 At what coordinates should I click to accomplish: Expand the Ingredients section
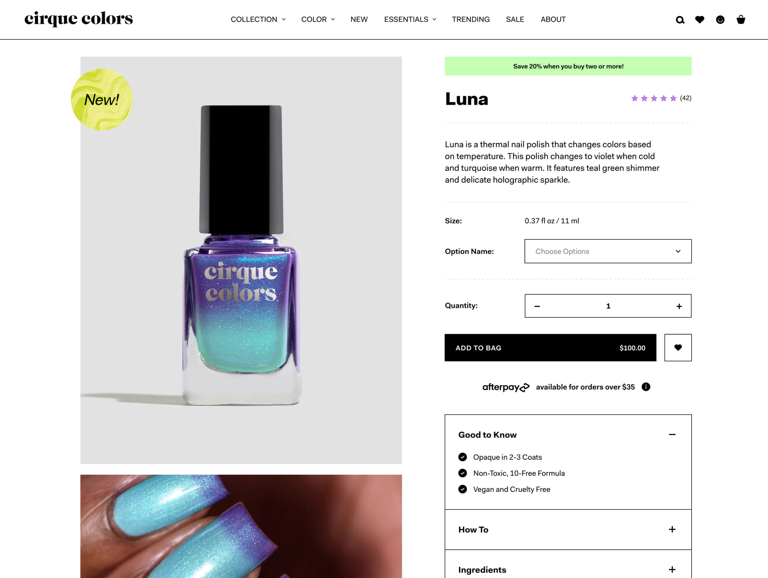point(568,570)
